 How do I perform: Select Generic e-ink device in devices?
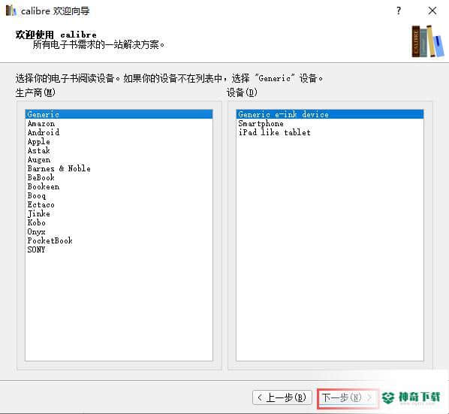tap(330, 114)
